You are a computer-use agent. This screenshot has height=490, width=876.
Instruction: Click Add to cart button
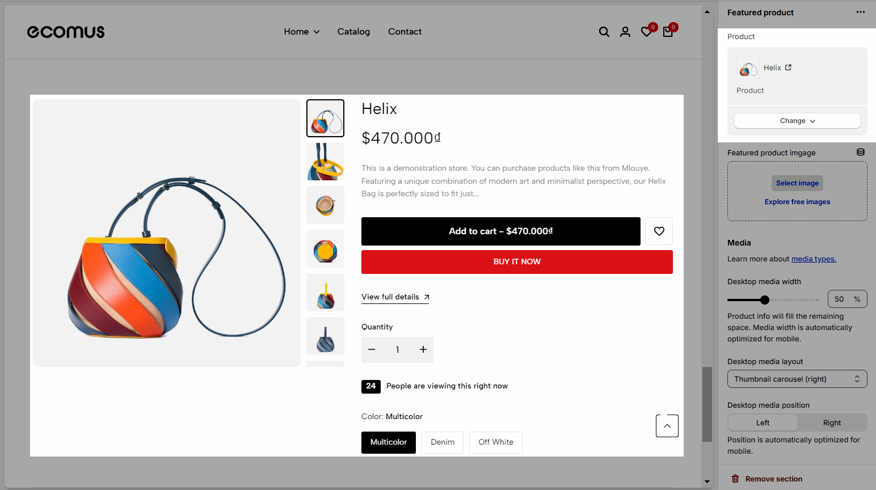[x=501, y=231]
